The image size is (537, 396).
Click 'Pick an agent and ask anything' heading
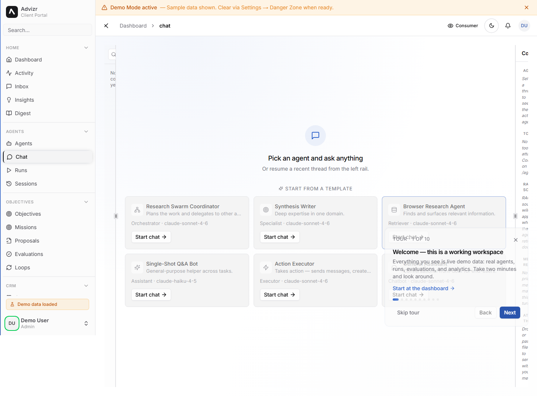point(315,158)
